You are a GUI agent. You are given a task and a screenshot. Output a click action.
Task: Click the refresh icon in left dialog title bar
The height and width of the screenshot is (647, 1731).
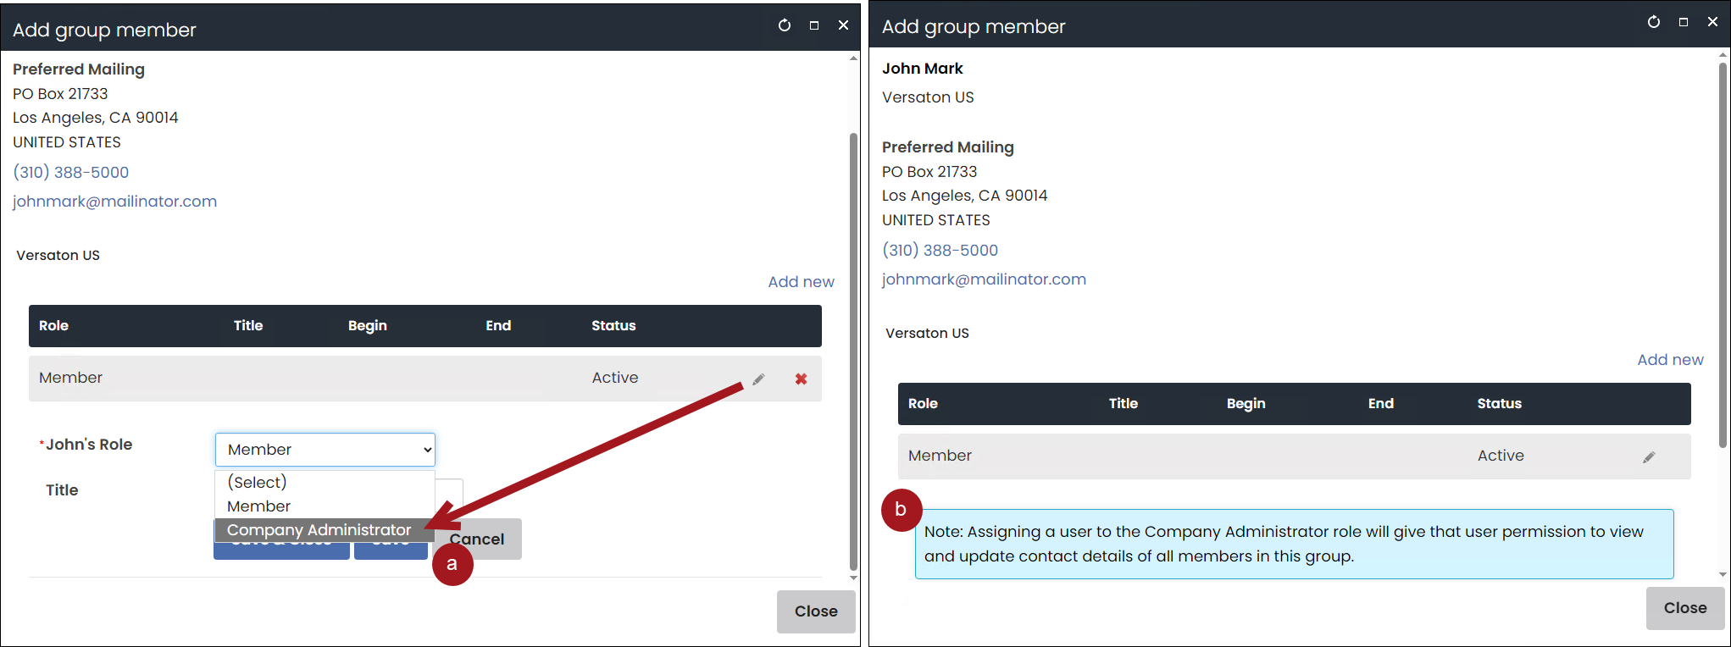coord(785,25)
